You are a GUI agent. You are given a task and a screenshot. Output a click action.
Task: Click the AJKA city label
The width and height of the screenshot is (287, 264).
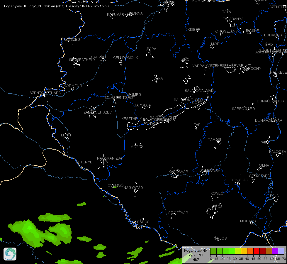pyautogui.click(x=159, y=79)
